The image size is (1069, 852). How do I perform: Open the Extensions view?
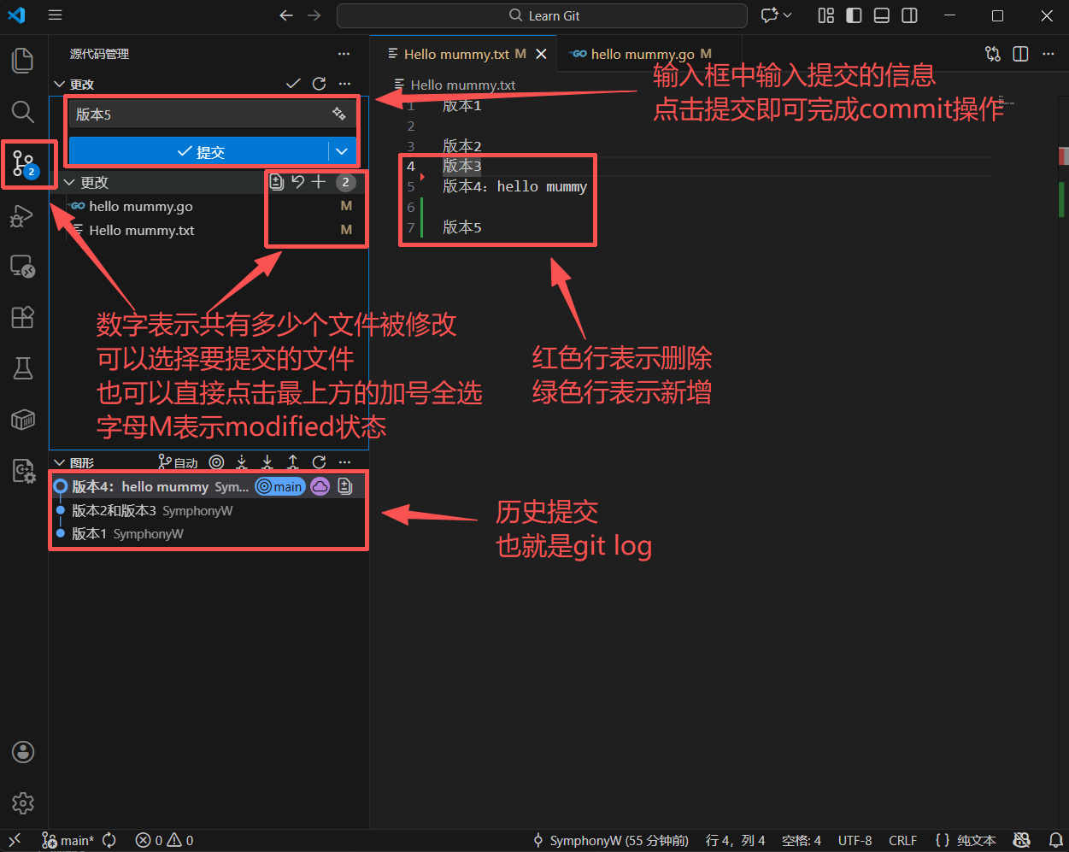click(x=23, y=317)
